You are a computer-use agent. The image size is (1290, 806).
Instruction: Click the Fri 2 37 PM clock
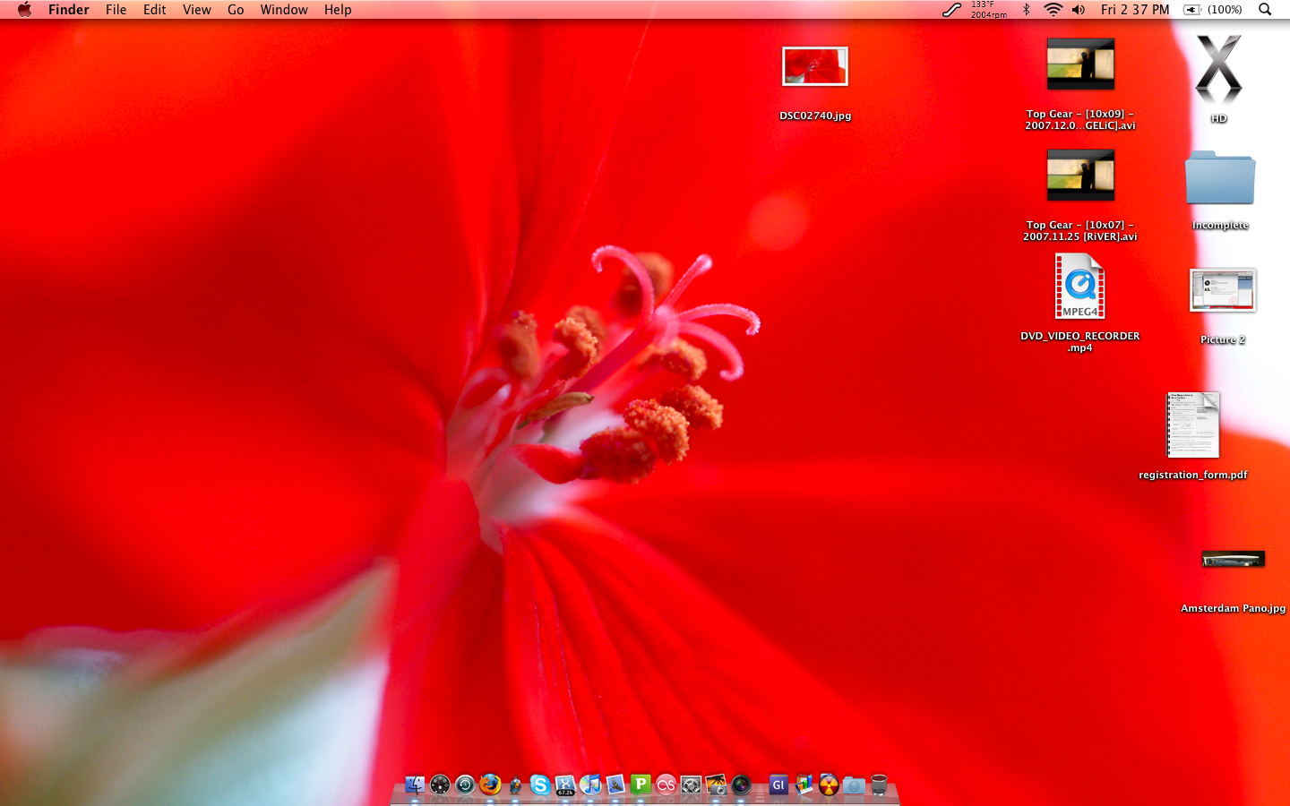(1135, 10)
